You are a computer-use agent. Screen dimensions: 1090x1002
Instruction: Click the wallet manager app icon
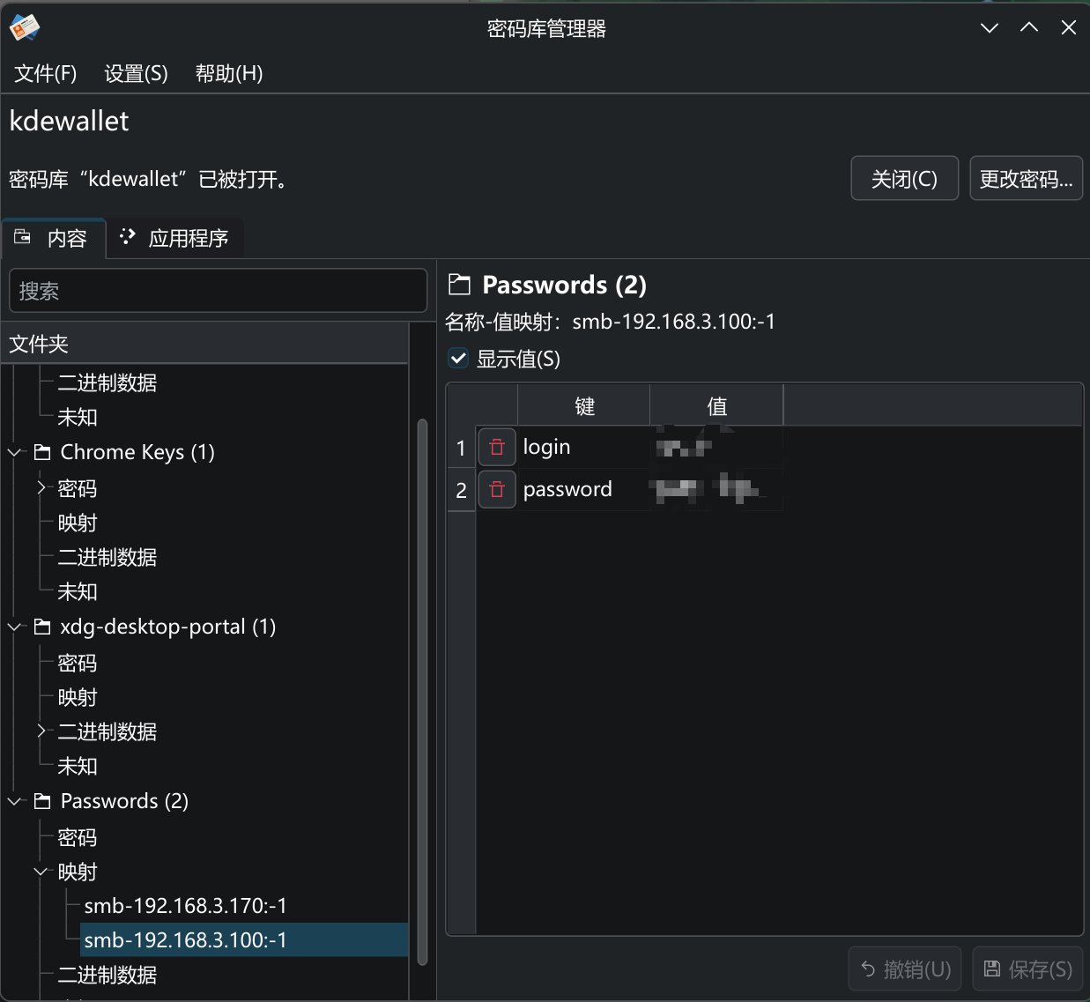click(25, 28)
